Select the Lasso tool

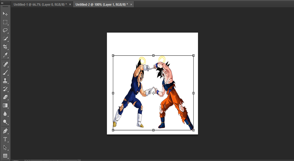point(5,30)
